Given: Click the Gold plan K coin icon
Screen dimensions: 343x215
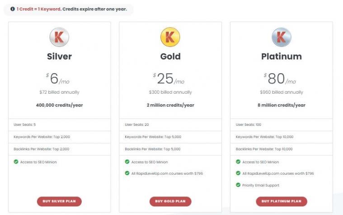Looking at the screenshot, I should (170, 37).
